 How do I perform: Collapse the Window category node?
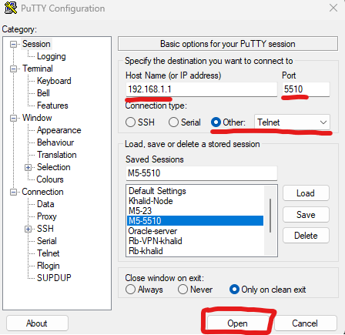click(x=13, y=119)
